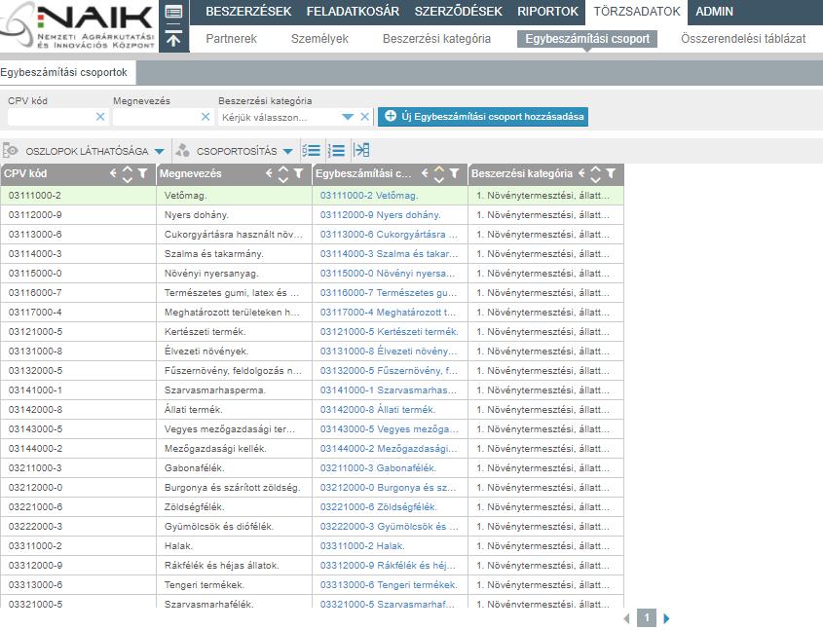Filter the CPV kód column
Screen dimensions: 823x630
coord(142,172)
